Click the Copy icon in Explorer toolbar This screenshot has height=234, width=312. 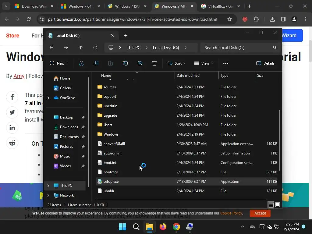pyautogui.click(x=96, y=63)
